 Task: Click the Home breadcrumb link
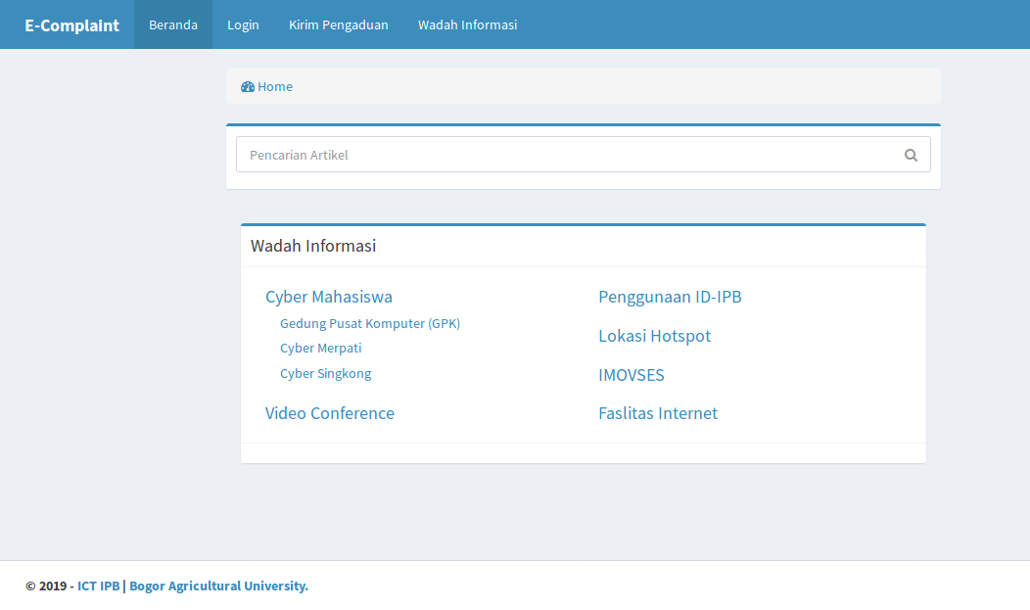point(275,87)
